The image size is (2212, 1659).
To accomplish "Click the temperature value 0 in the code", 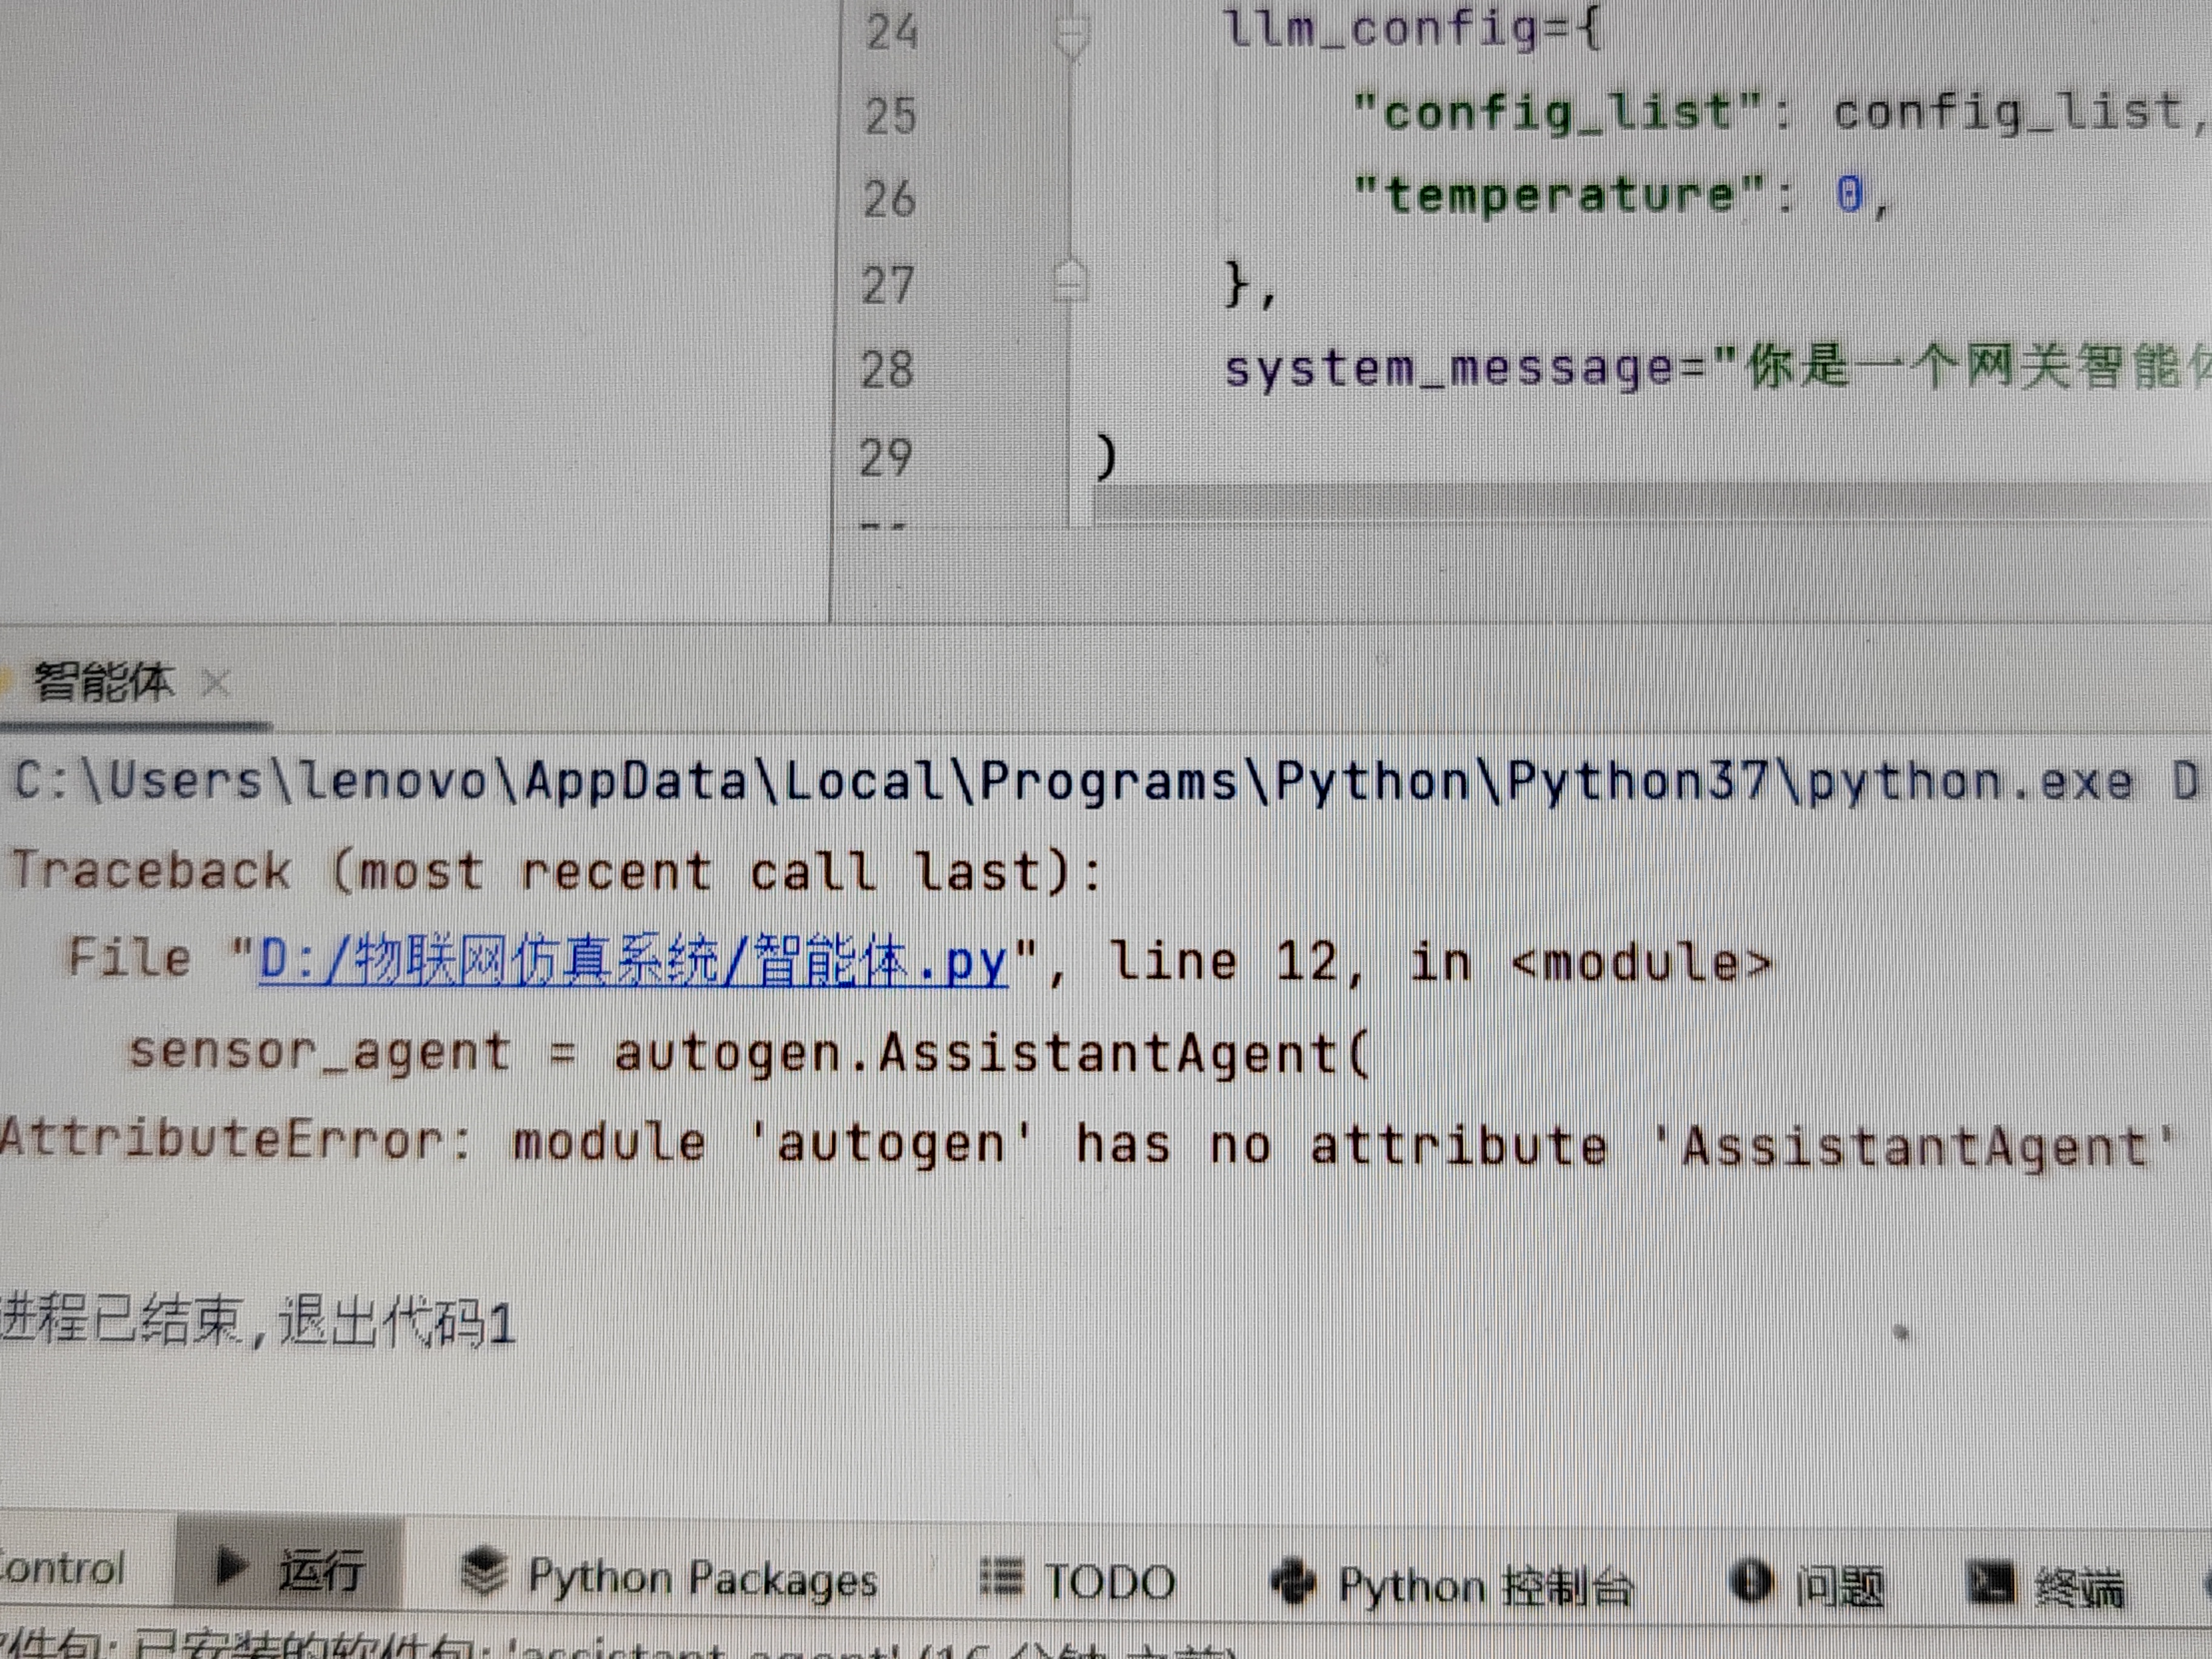I will point(1849,193).
